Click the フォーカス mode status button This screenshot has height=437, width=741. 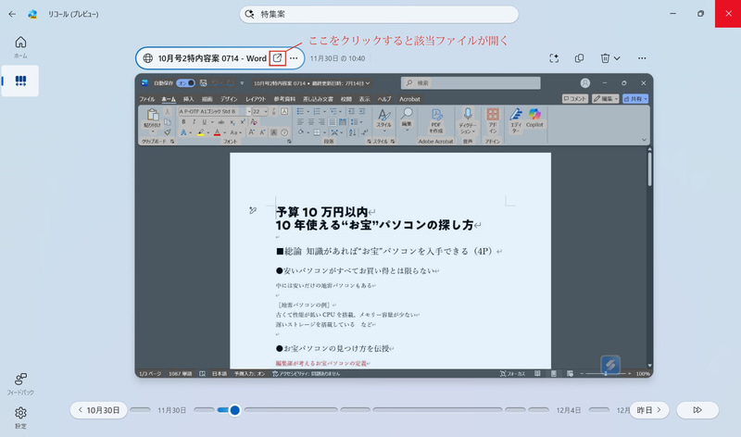pyautogui.click(x=513, y=374)
